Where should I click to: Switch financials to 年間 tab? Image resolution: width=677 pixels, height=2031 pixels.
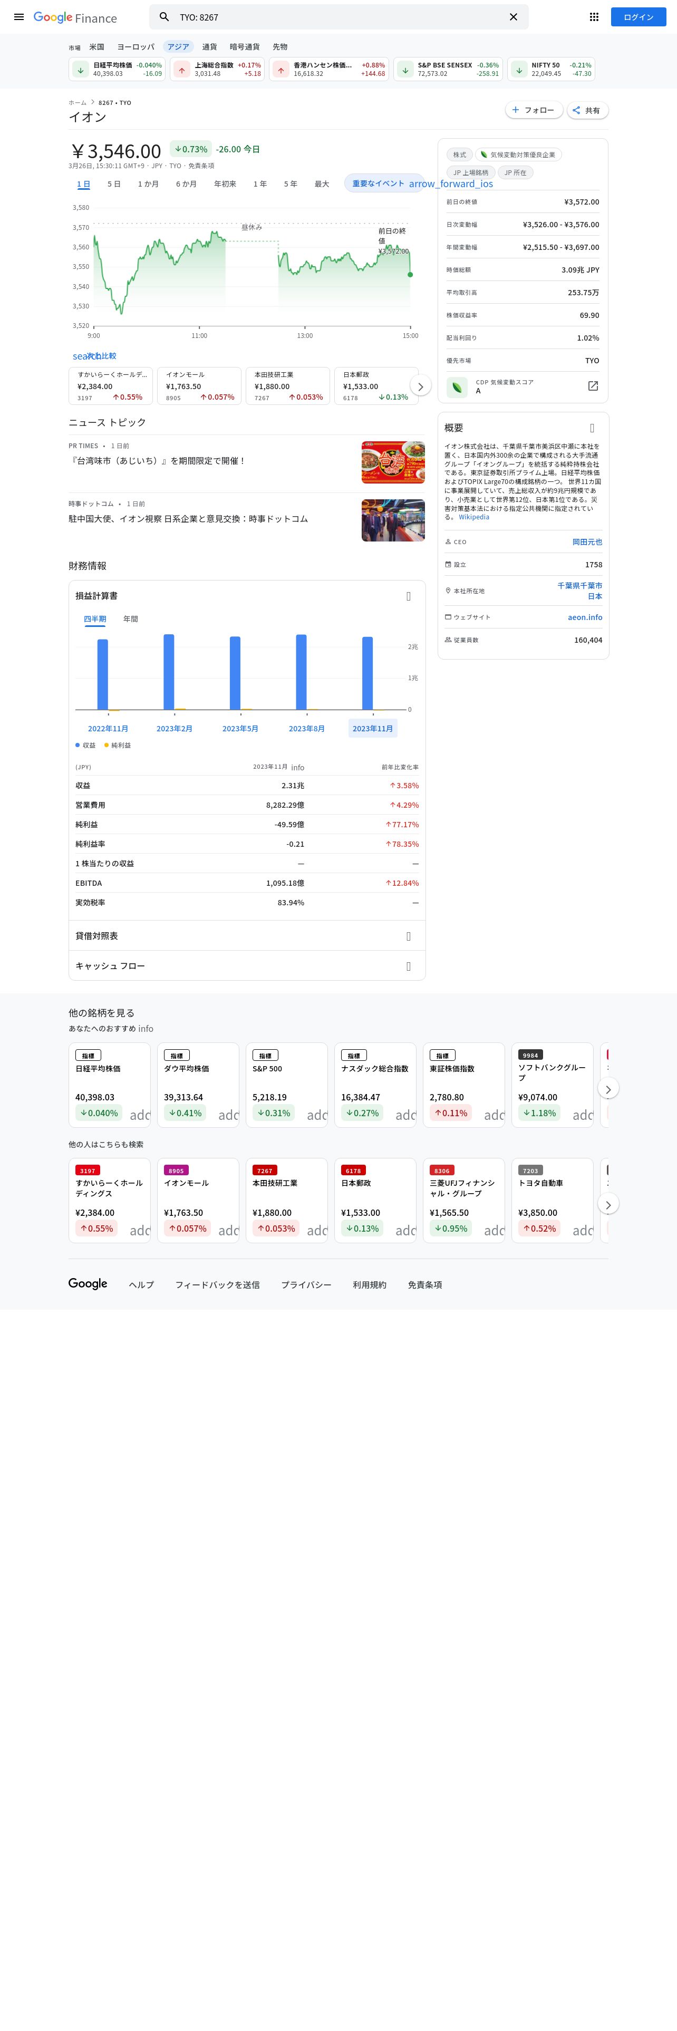131,619
